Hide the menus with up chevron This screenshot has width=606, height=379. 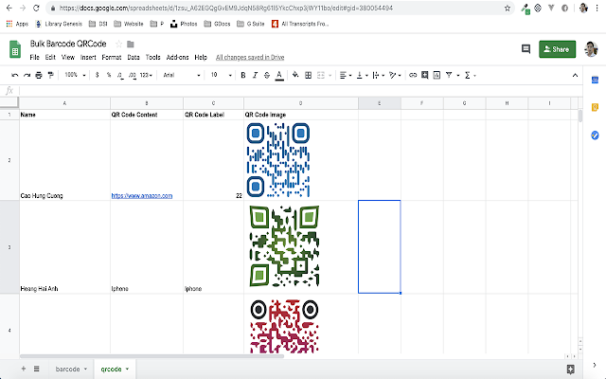pyautogui.click(x=575, y=75)
